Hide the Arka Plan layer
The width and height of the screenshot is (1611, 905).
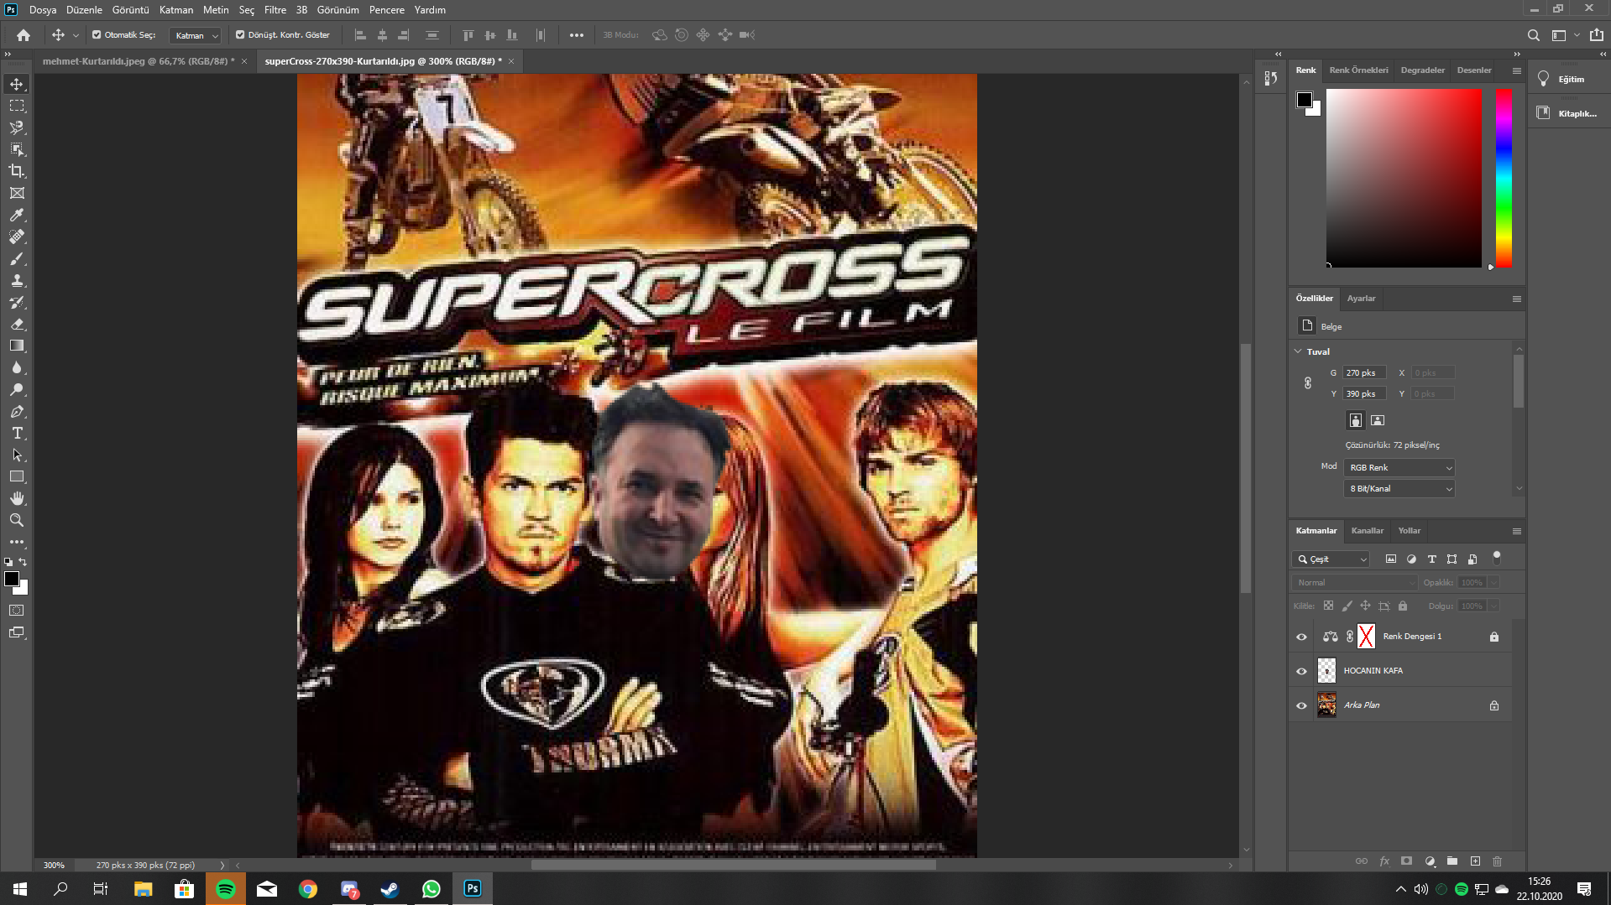tap(1301, 705)
